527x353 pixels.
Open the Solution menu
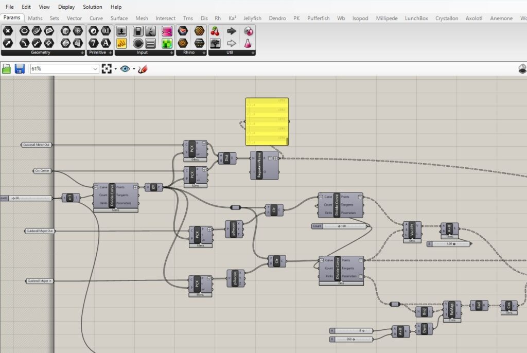93,7
